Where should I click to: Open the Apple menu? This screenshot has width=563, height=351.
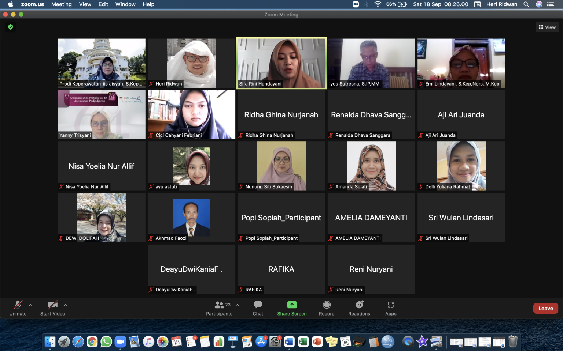click(x=11, y=4)
